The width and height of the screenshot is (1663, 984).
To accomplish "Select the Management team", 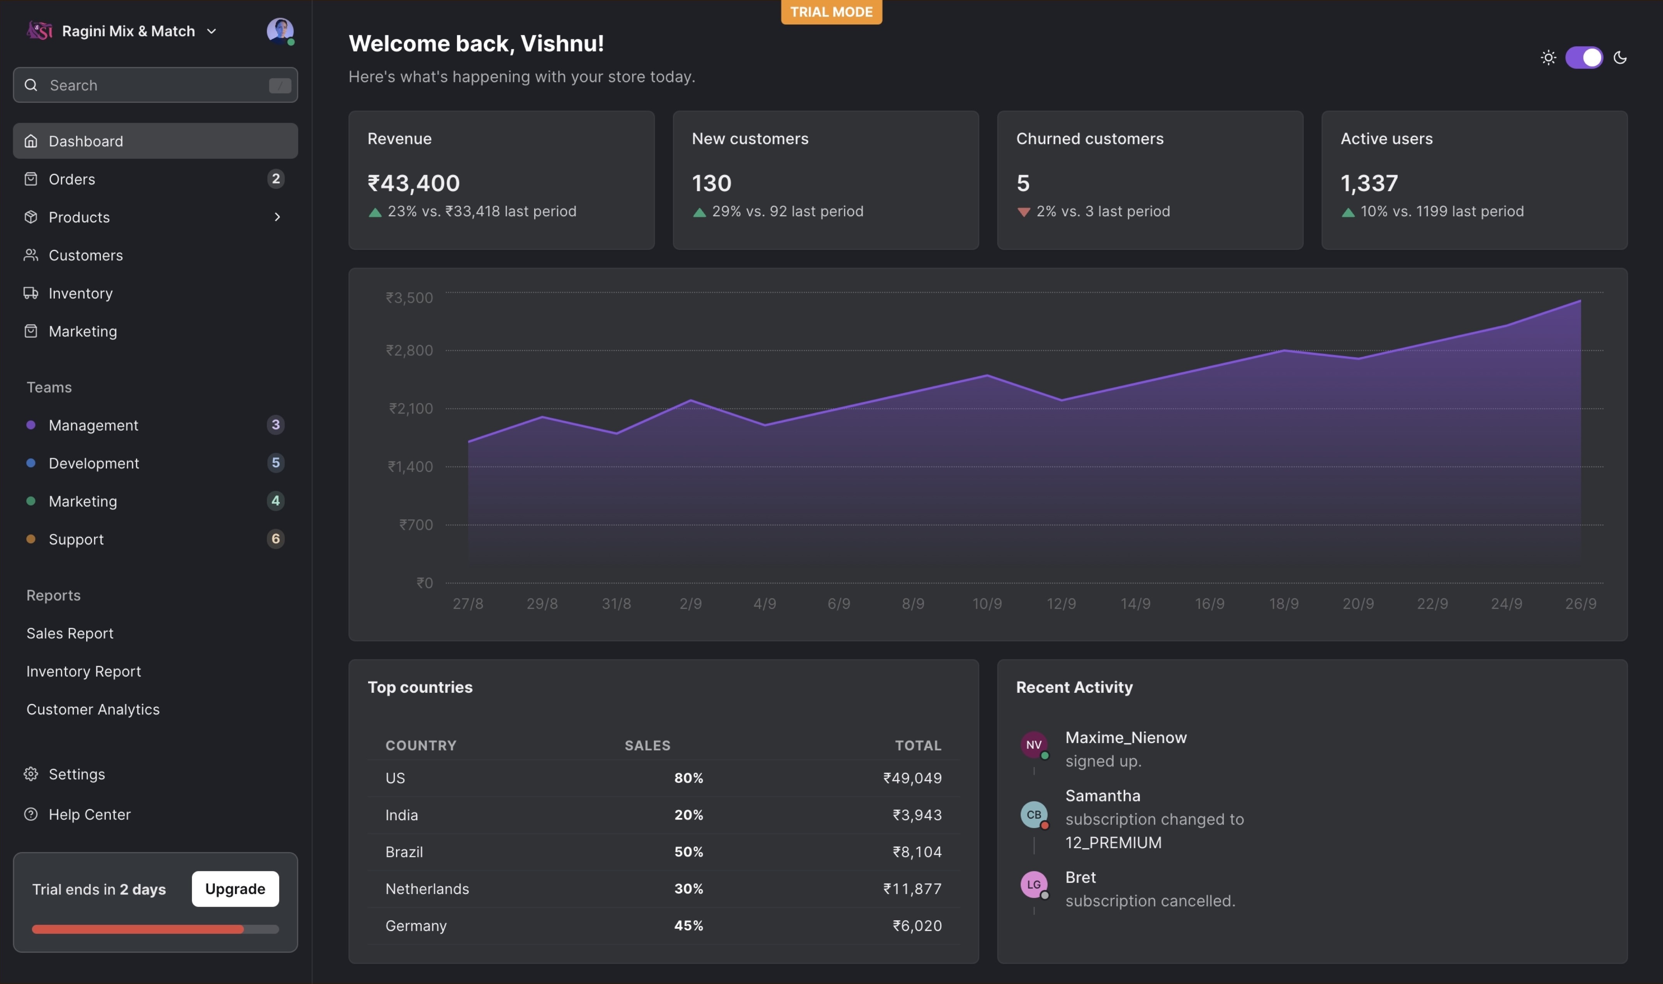I will [x=155, y=425].
